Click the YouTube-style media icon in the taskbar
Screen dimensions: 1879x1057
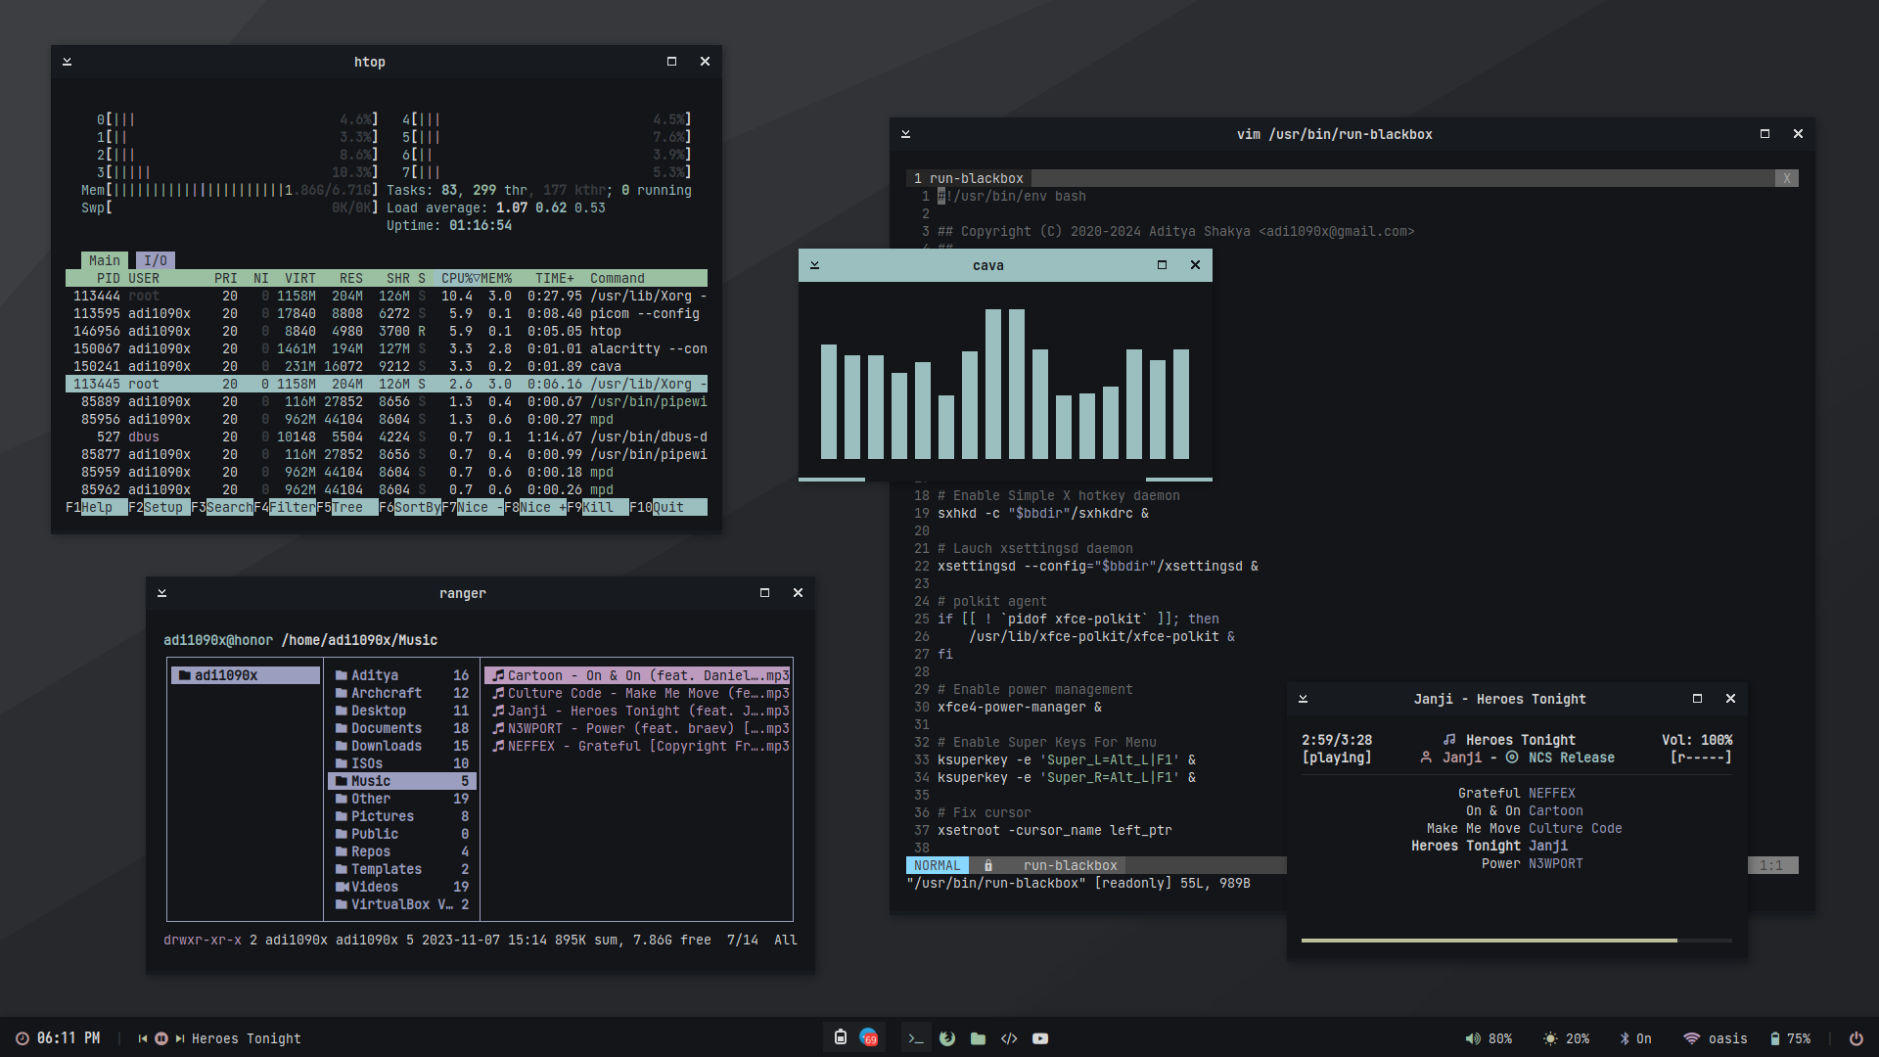1040,1038
